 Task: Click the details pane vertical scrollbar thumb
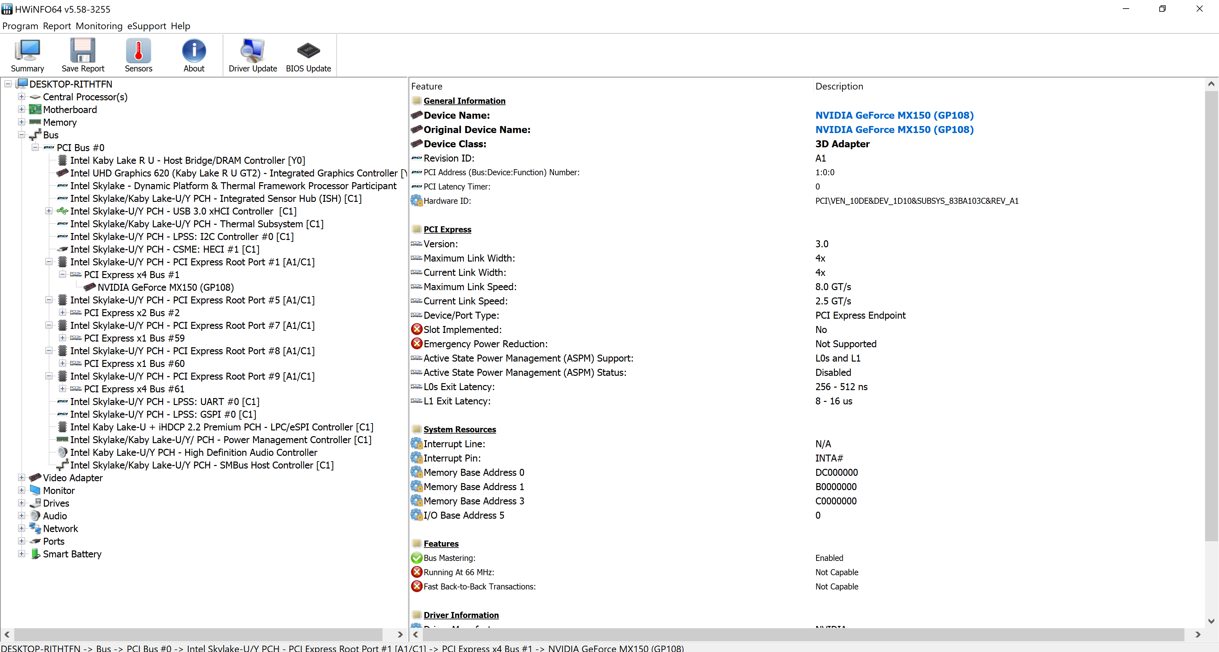coord(1211,316)
